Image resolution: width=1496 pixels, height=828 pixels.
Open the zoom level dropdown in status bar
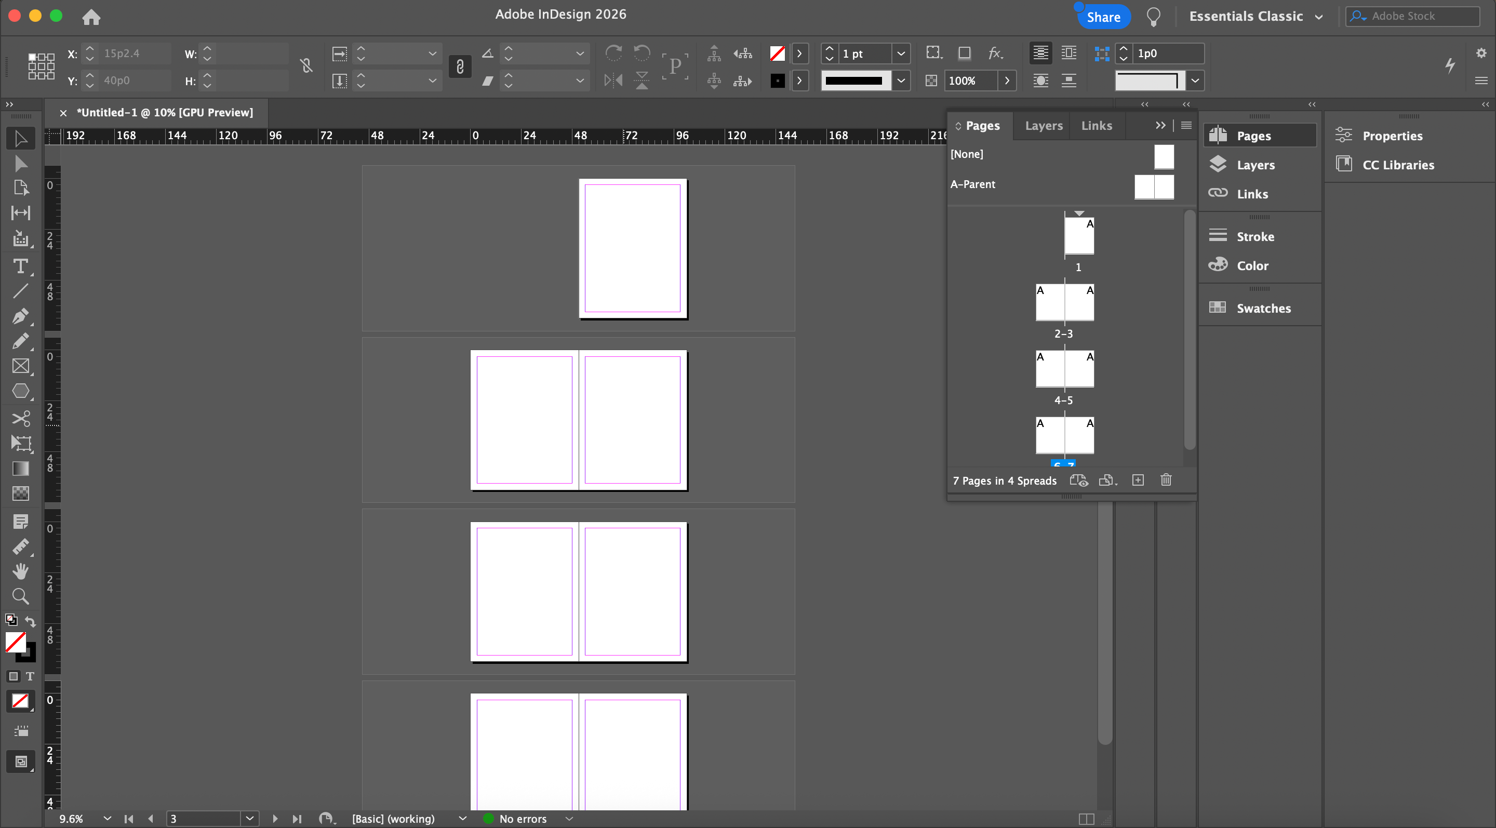point(107,819)
